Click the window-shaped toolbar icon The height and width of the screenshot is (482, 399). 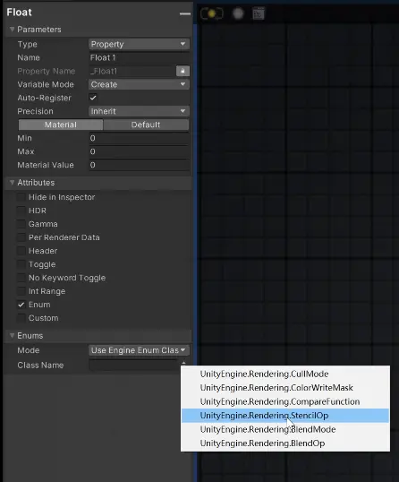coord(259,13)
